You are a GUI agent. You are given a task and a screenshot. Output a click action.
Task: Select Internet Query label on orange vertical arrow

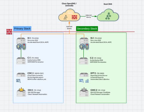tap(69, 28)
